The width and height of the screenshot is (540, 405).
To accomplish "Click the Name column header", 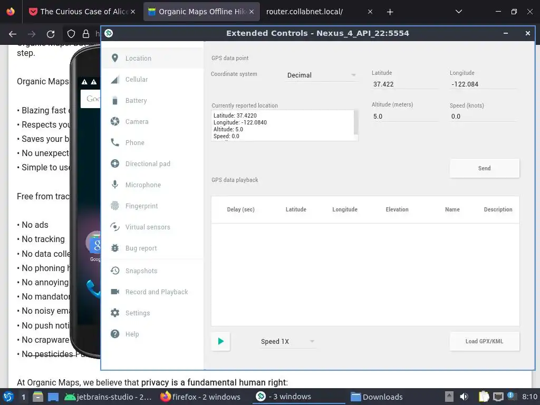I will coord(452,209).
